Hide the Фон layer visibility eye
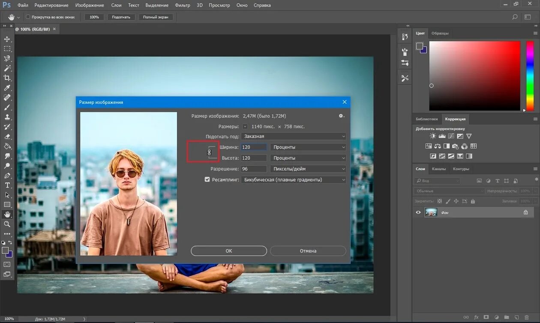Viewport: 540px width, 323px height. click(418, 212)
